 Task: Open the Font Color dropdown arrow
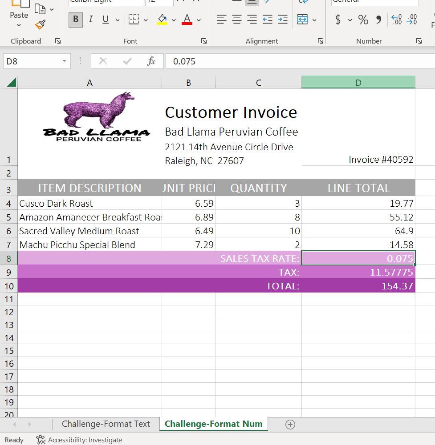pos(199,20)
